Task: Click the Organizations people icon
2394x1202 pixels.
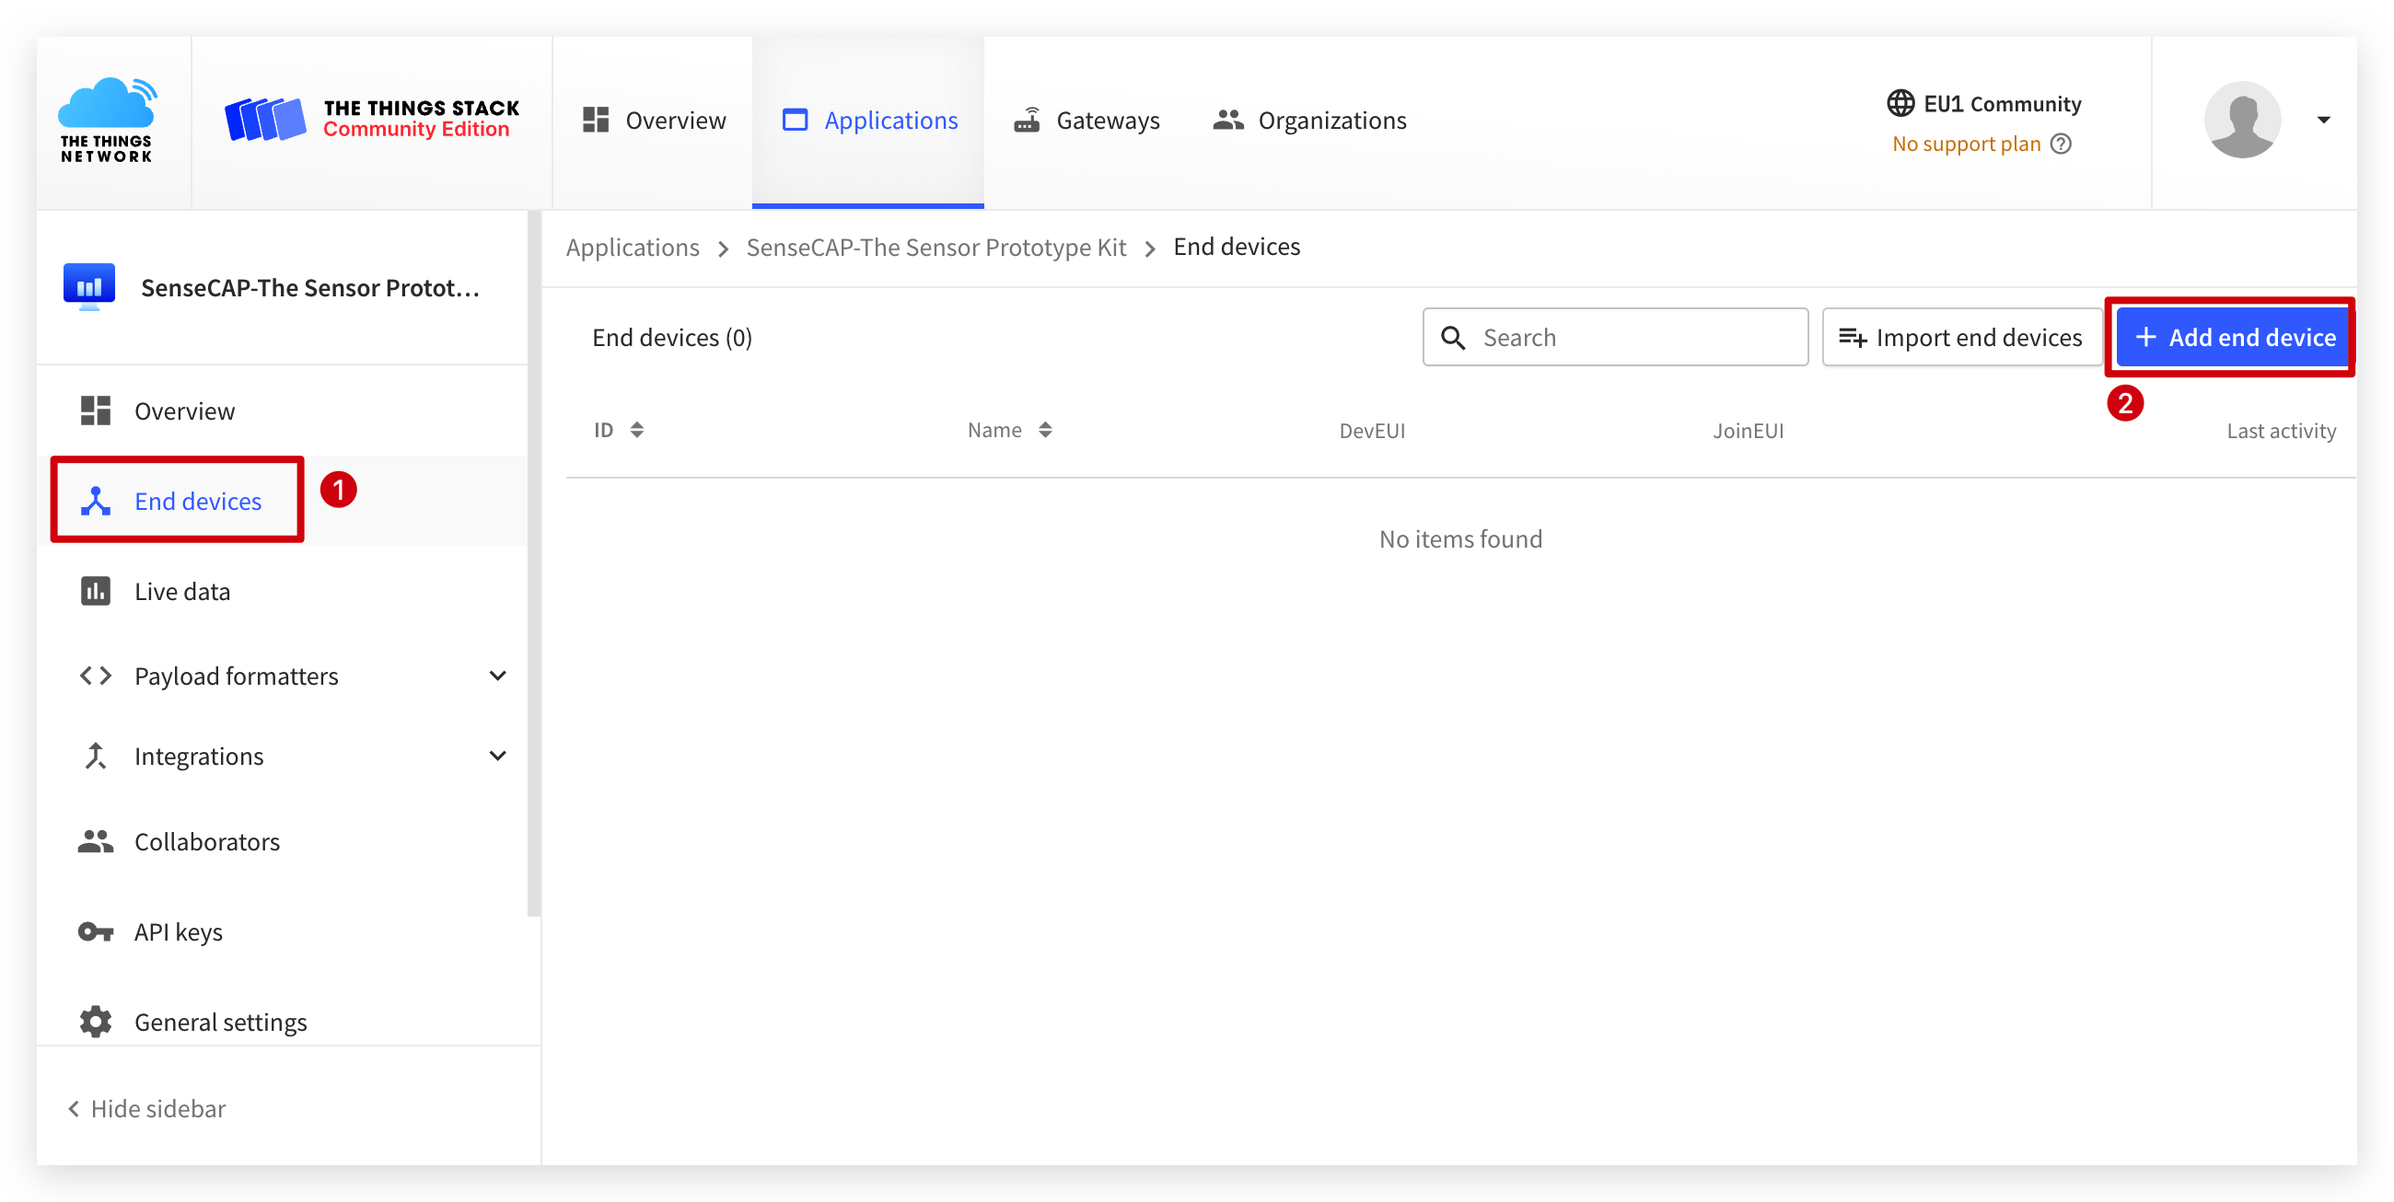Action: pos(1227,120)
